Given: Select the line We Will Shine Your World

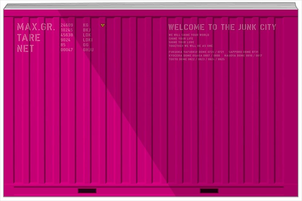Looking at the screenshot, I should [x=189, y=35].
